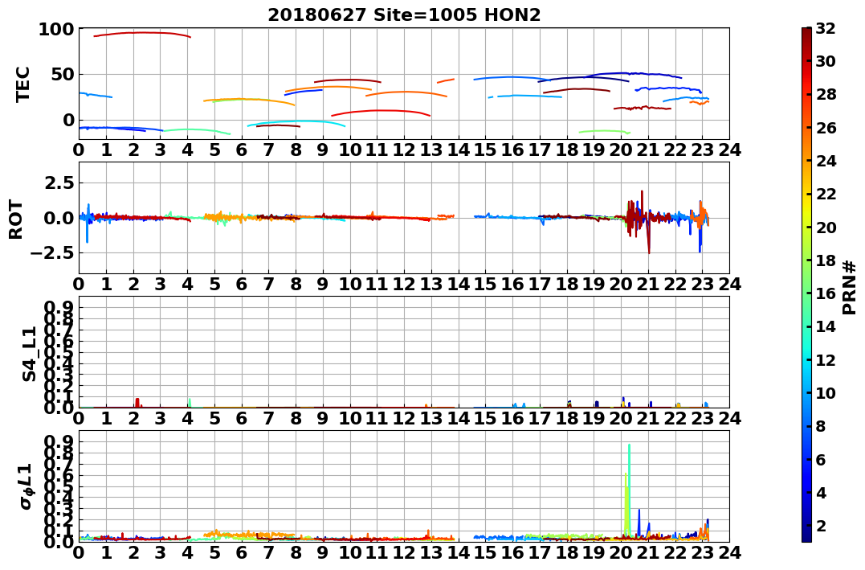Click the 32 tick on the PRN colorbar
865x570 pixels.
coord(826,28)
